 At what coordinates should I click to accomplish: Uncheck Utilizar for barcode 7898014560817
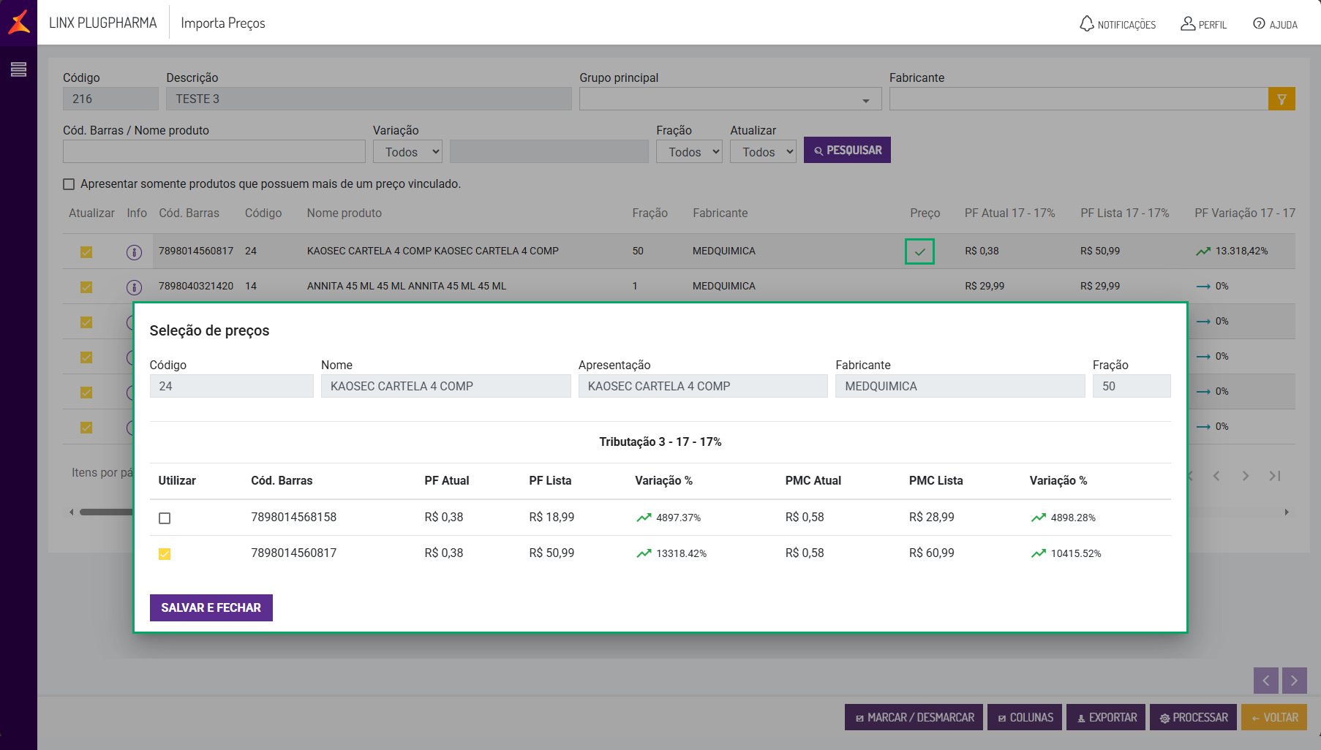(165, 554)
